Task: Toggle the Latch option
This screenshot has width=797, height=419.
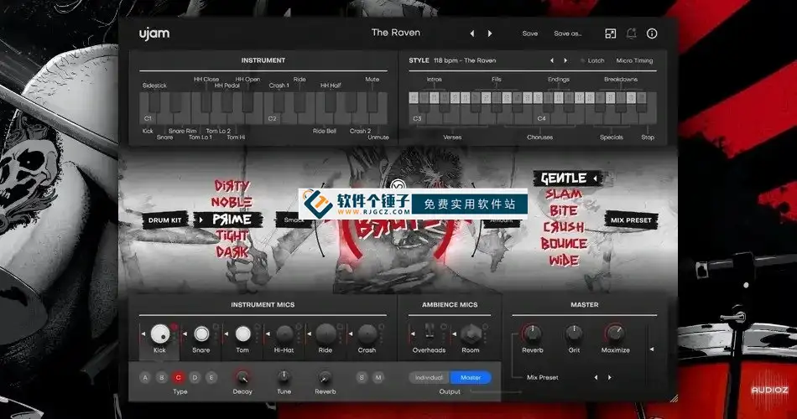Action: [592, 60]
